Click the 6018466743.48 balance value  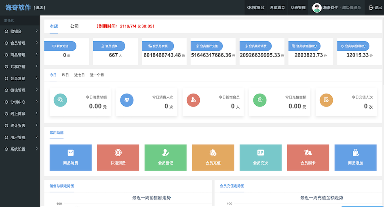[x=162, y=55]
